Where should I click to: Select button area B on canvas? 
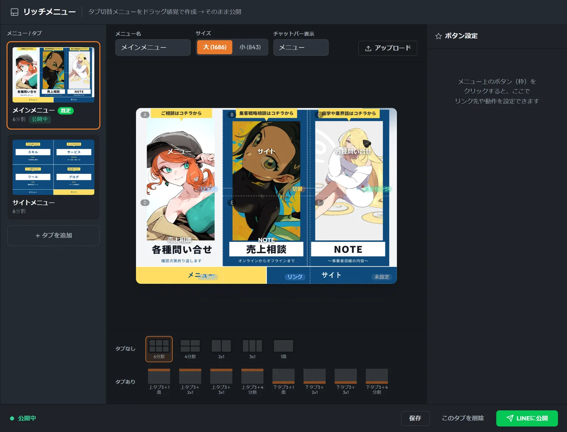[x=266, y=152]
